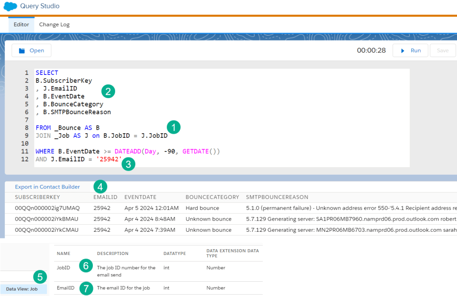Click Export in Contact Builder link
The height and width of the screenshot is (296, 457).
click(x=47, y=187)
